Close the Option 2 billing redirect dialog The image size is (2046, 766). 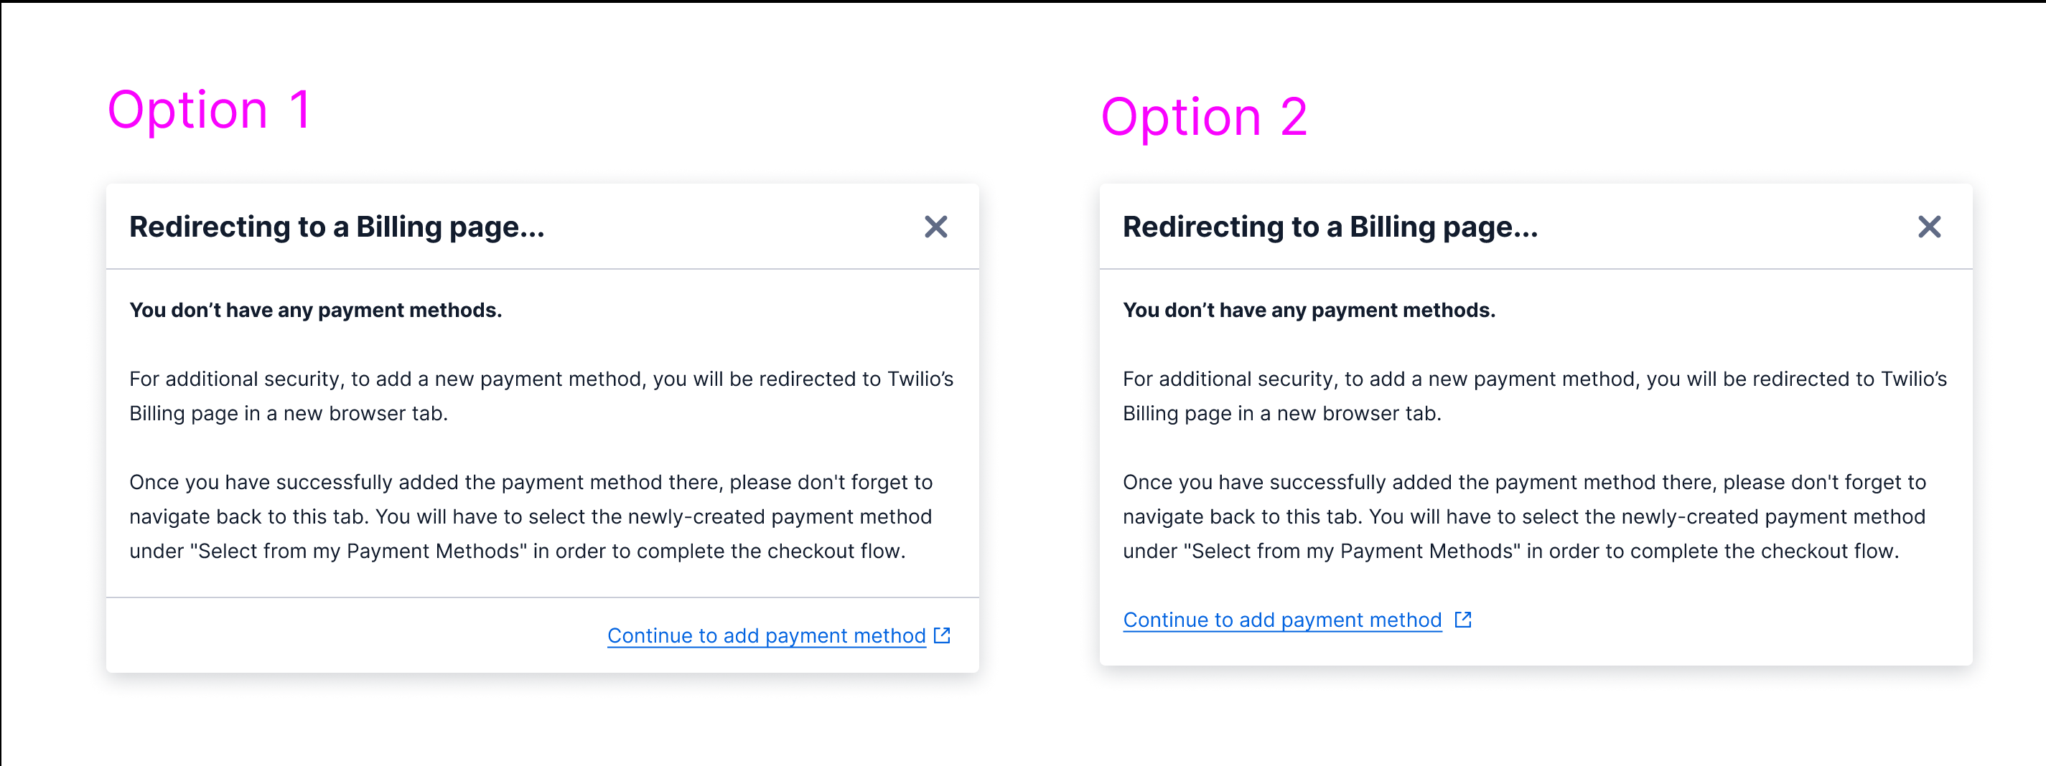(x=1929, y=227)
